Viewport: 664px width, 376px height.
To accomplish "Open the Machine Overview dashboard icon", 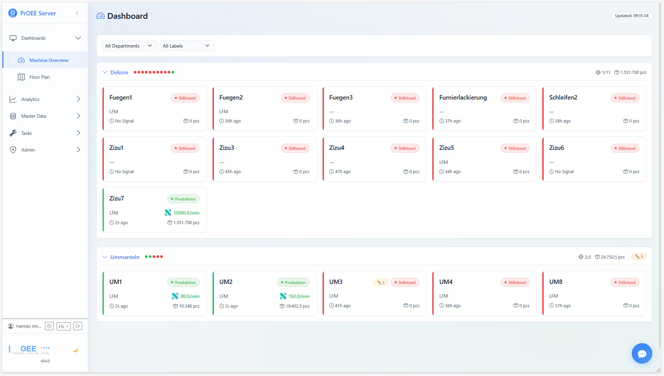I will [21, 60].
